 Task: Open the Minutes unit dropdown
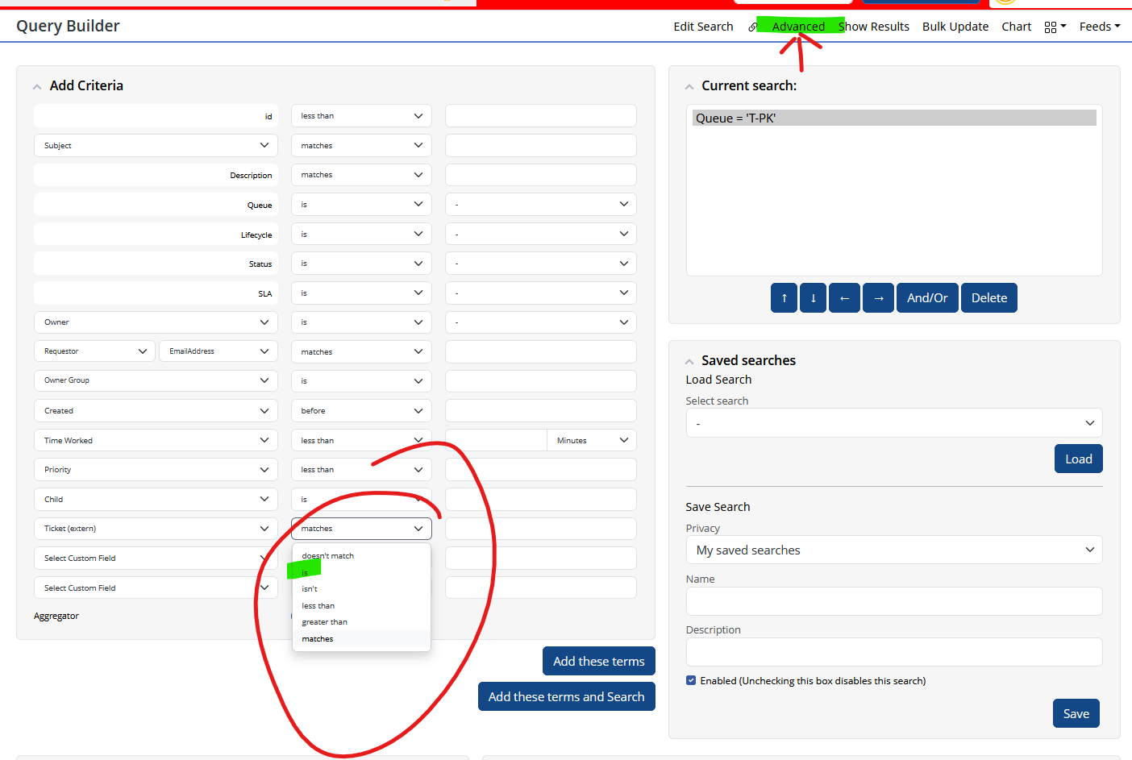tap(591, 440)
